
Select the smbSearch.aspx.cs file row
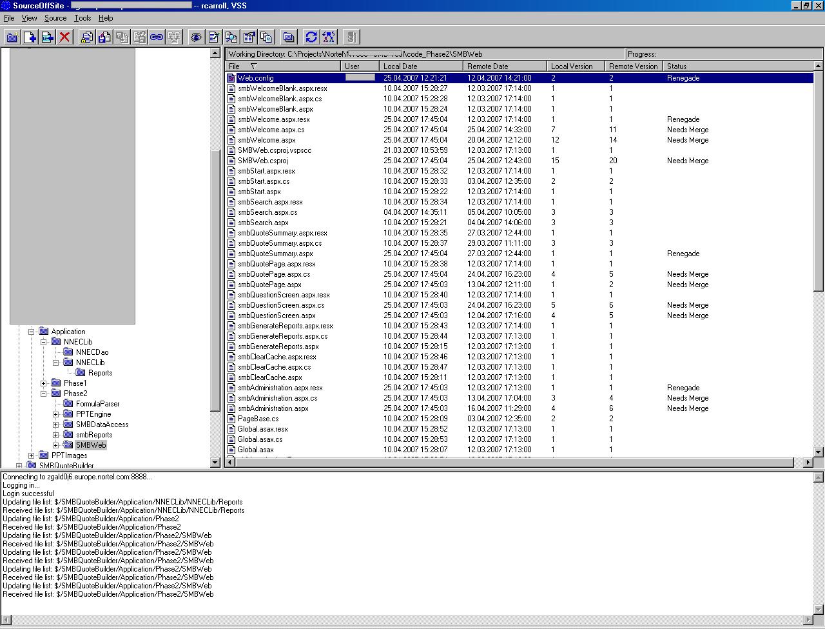(x=519, y=212)
